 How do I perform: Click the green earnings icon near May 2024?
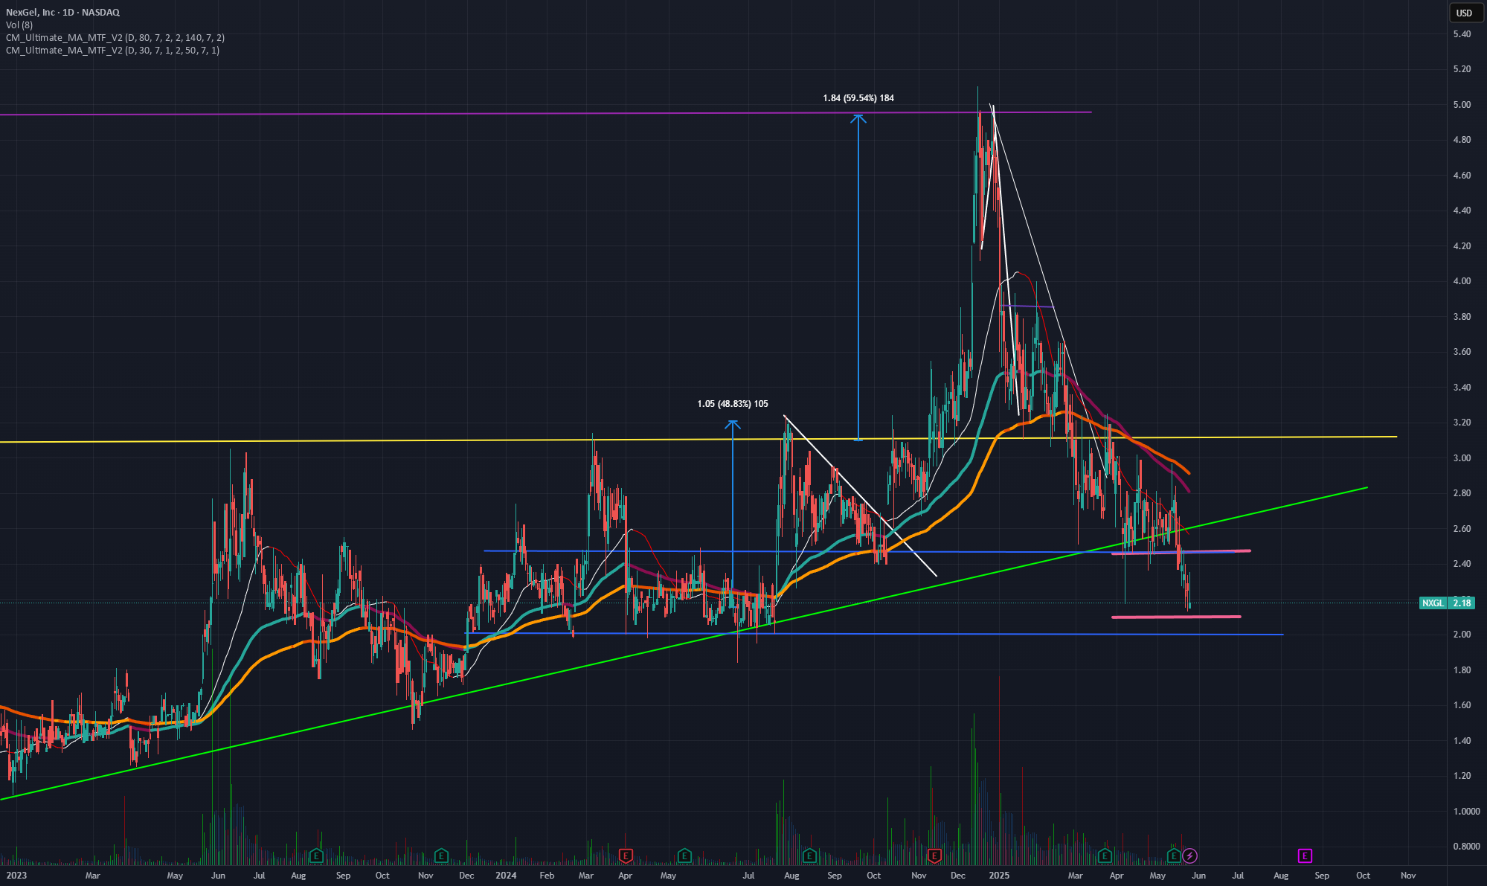(684, 855)
